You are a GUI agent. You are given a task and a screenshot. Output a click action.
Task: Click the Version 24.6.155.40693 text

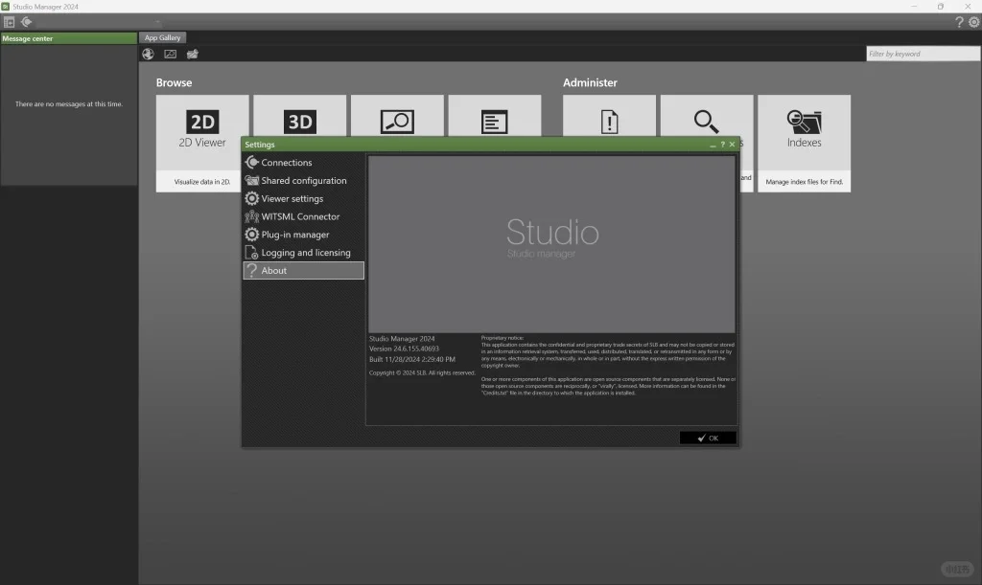click(x=404, y=349)
